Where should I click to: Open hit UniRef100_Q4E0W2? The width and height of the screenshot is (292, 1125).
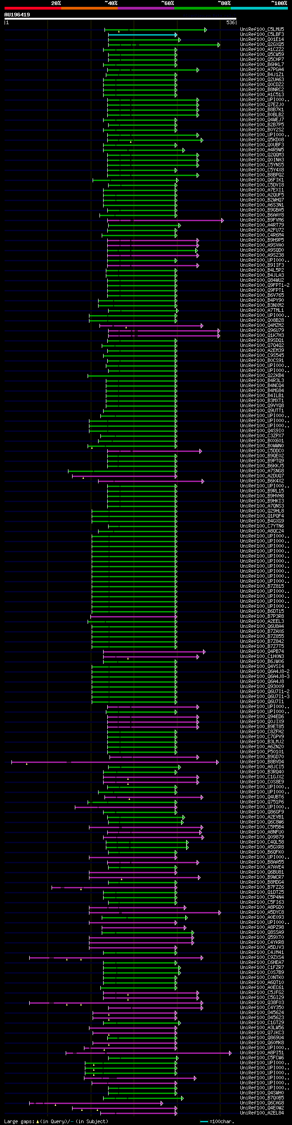[x=262, y=1108]
